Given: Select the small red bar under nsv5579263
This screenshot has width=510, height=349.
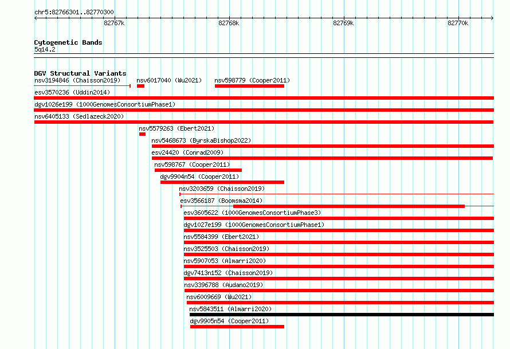Looking at the screenshot, I should (x=142, y=134).
